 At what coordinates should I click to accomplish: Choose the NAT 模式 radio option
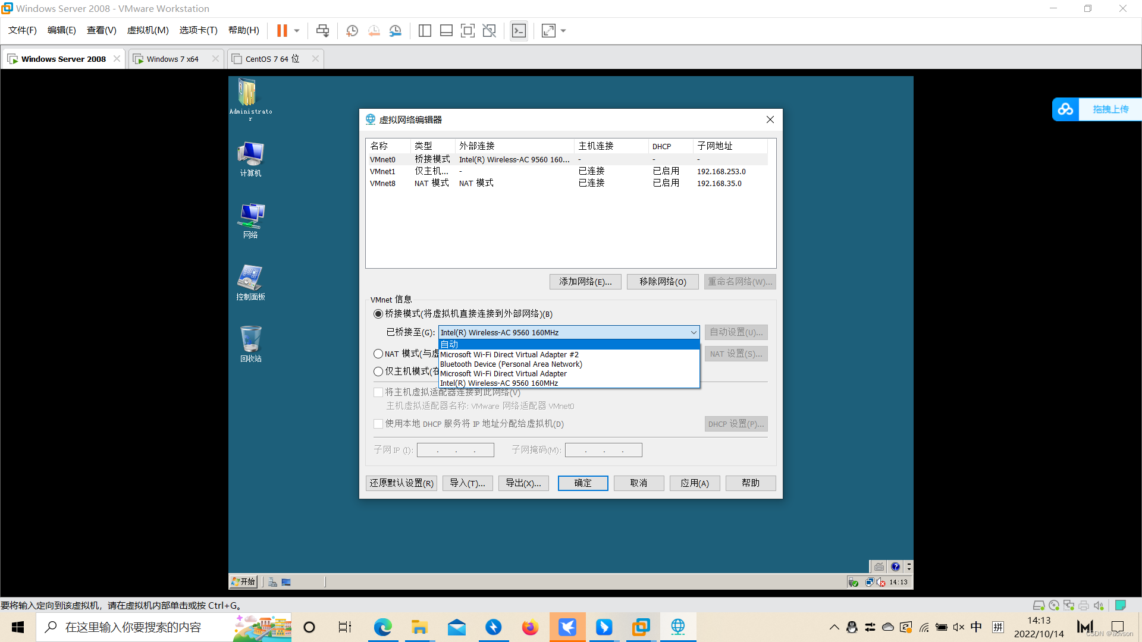[378, 354]
